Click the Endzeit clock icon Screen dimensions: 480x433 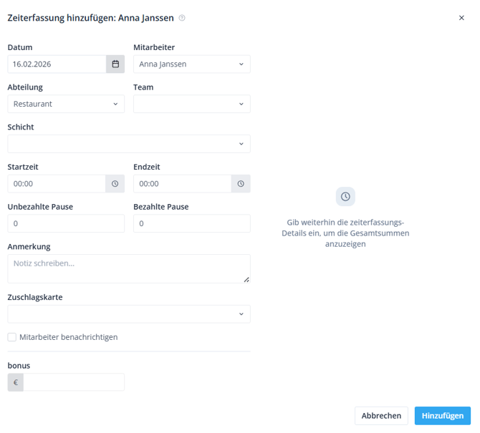241,184
